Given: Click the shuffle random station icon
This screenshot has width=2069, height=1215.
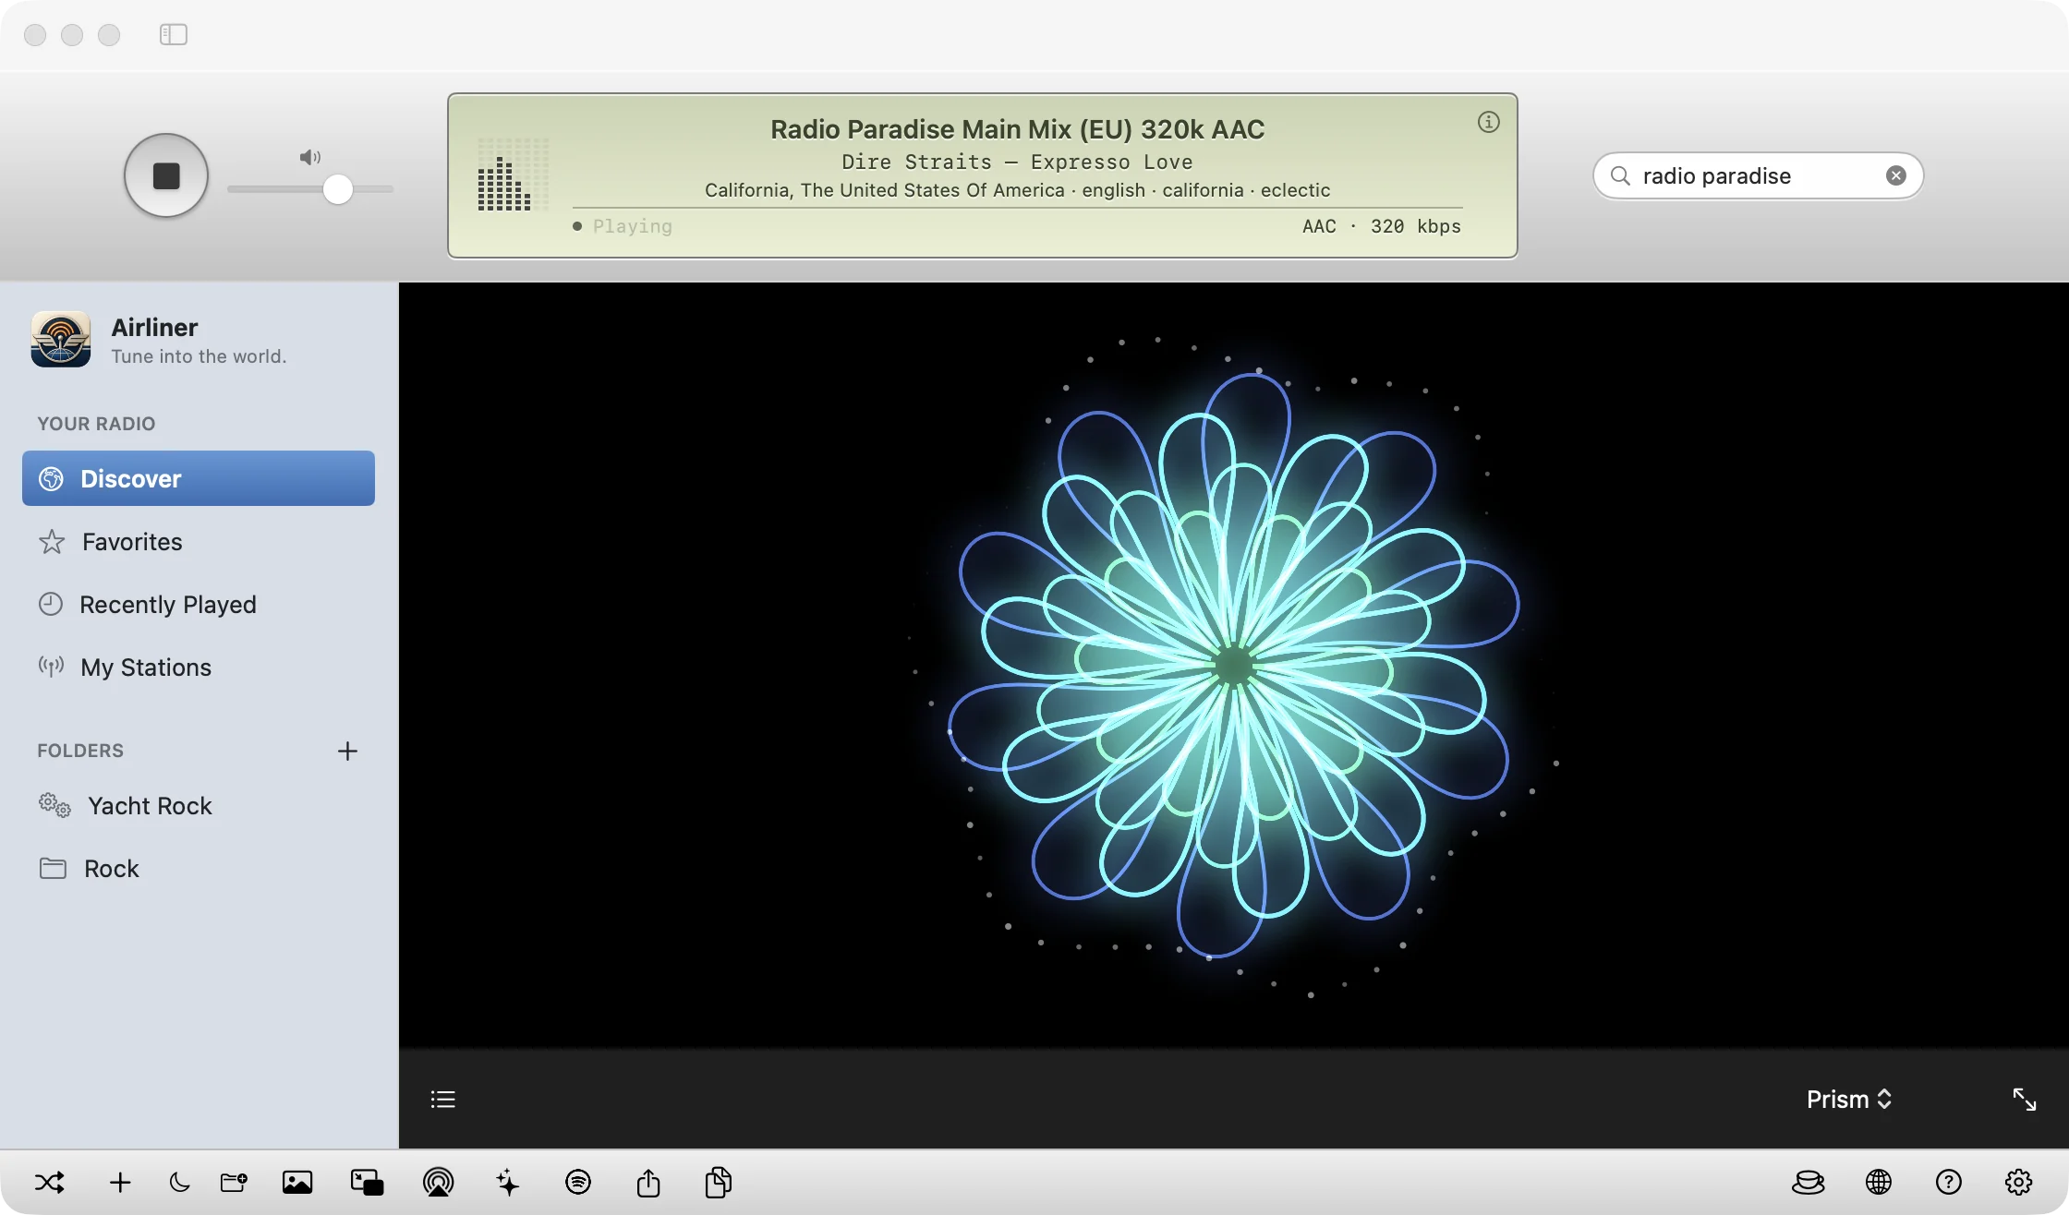Looking at the screenshot, I should (x=50, y=1182).
